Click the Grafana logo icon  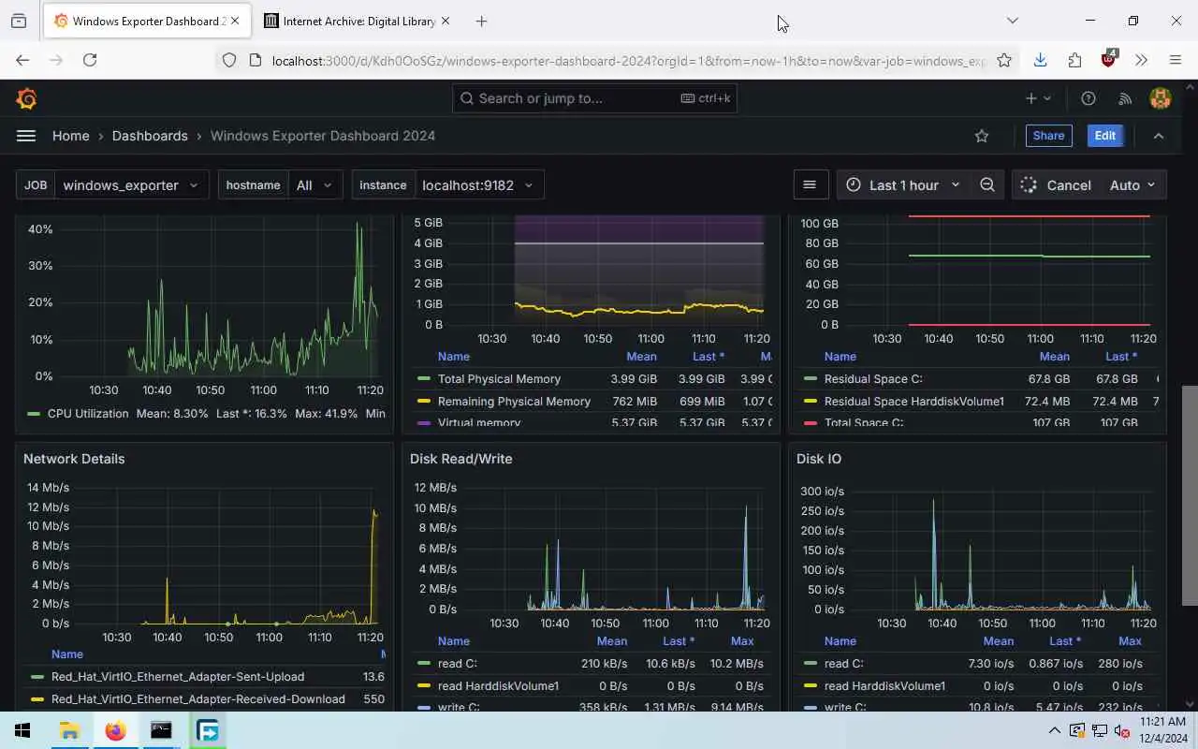(26, 98)
